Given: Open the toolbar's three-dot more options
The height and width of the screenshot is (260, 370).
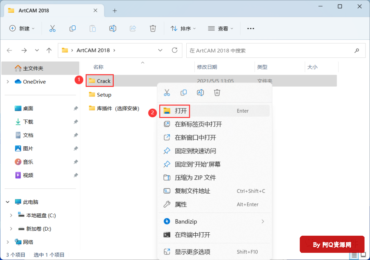Looking at the screenshot, I should pyautogui.click(x=250, y=28).
